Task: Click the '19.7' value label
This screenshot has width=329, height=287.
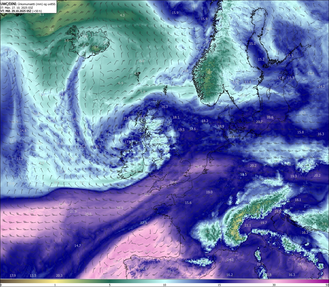Action: click(264, 223)
